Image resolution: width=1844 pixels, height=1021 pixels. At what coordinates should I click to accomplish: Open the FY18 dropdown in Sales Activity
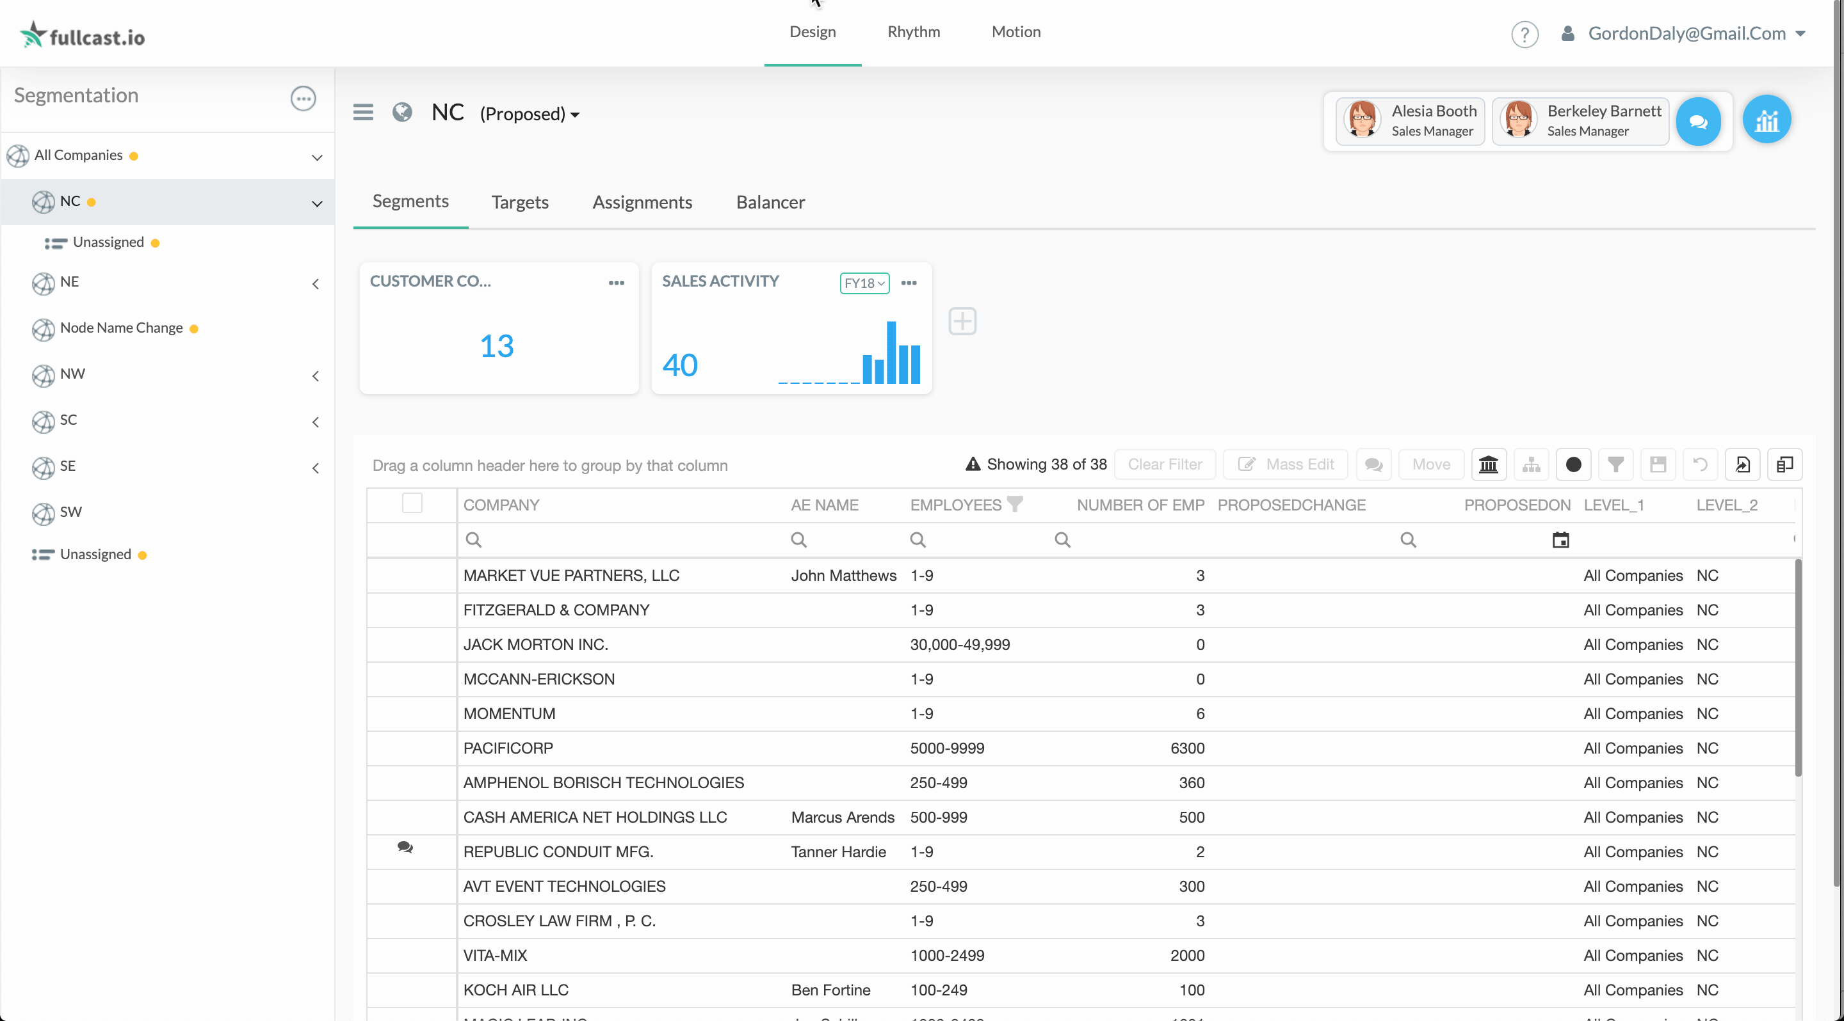click(864, 283)
